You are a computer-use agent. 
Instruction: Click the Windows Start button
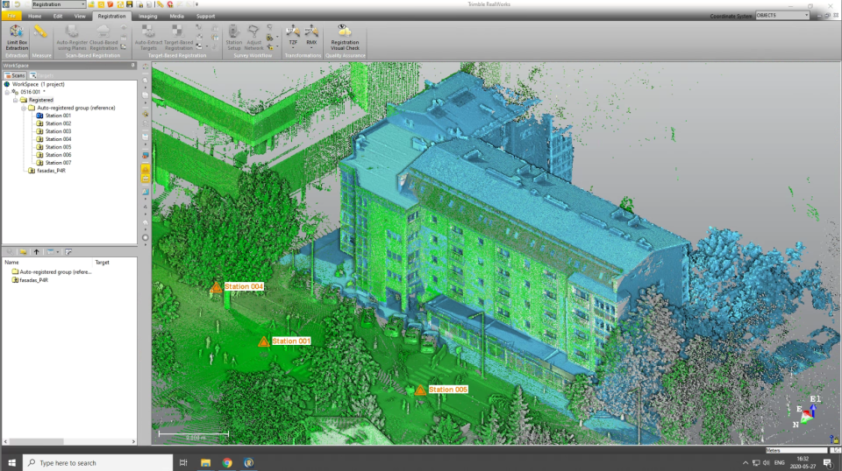[x=11, y=462]
